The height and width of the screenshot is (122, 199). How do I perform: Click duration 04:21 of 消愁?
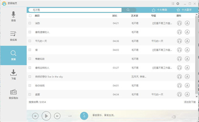coord(116,23)
